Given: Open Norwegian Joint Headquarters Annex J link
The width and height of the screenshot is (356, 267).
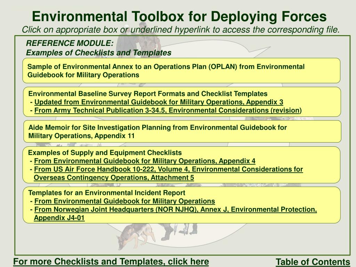Looking at the screenshot, I should click(175, 214).
